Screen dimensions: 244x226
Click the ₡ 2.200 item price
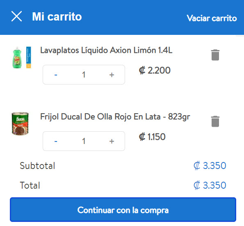coord(155,71)
